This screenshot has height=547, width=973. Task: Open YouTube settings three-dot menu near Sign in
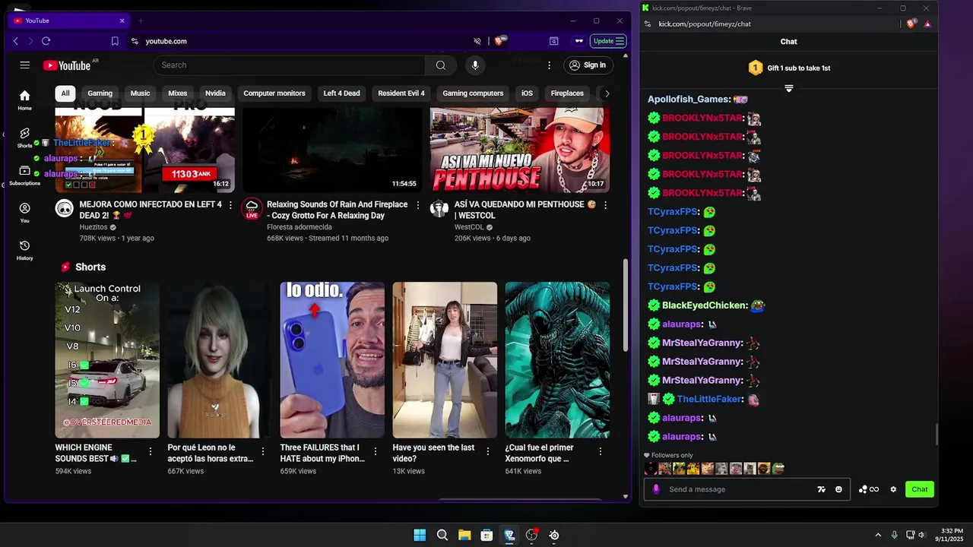547,65
